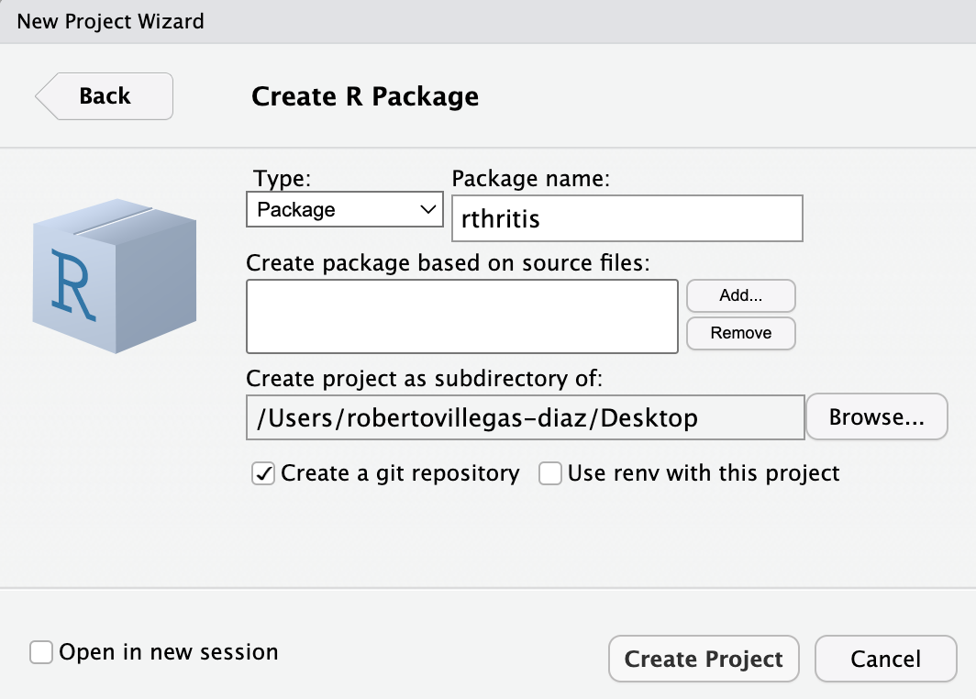976x699 pixels.
Task: Click the Package name: label
Action: coord(531,178)
